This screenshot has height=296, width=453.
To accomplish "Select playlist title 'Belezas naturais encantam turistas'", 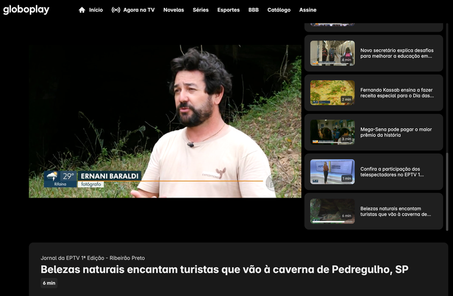I will [x=396, y=212].
